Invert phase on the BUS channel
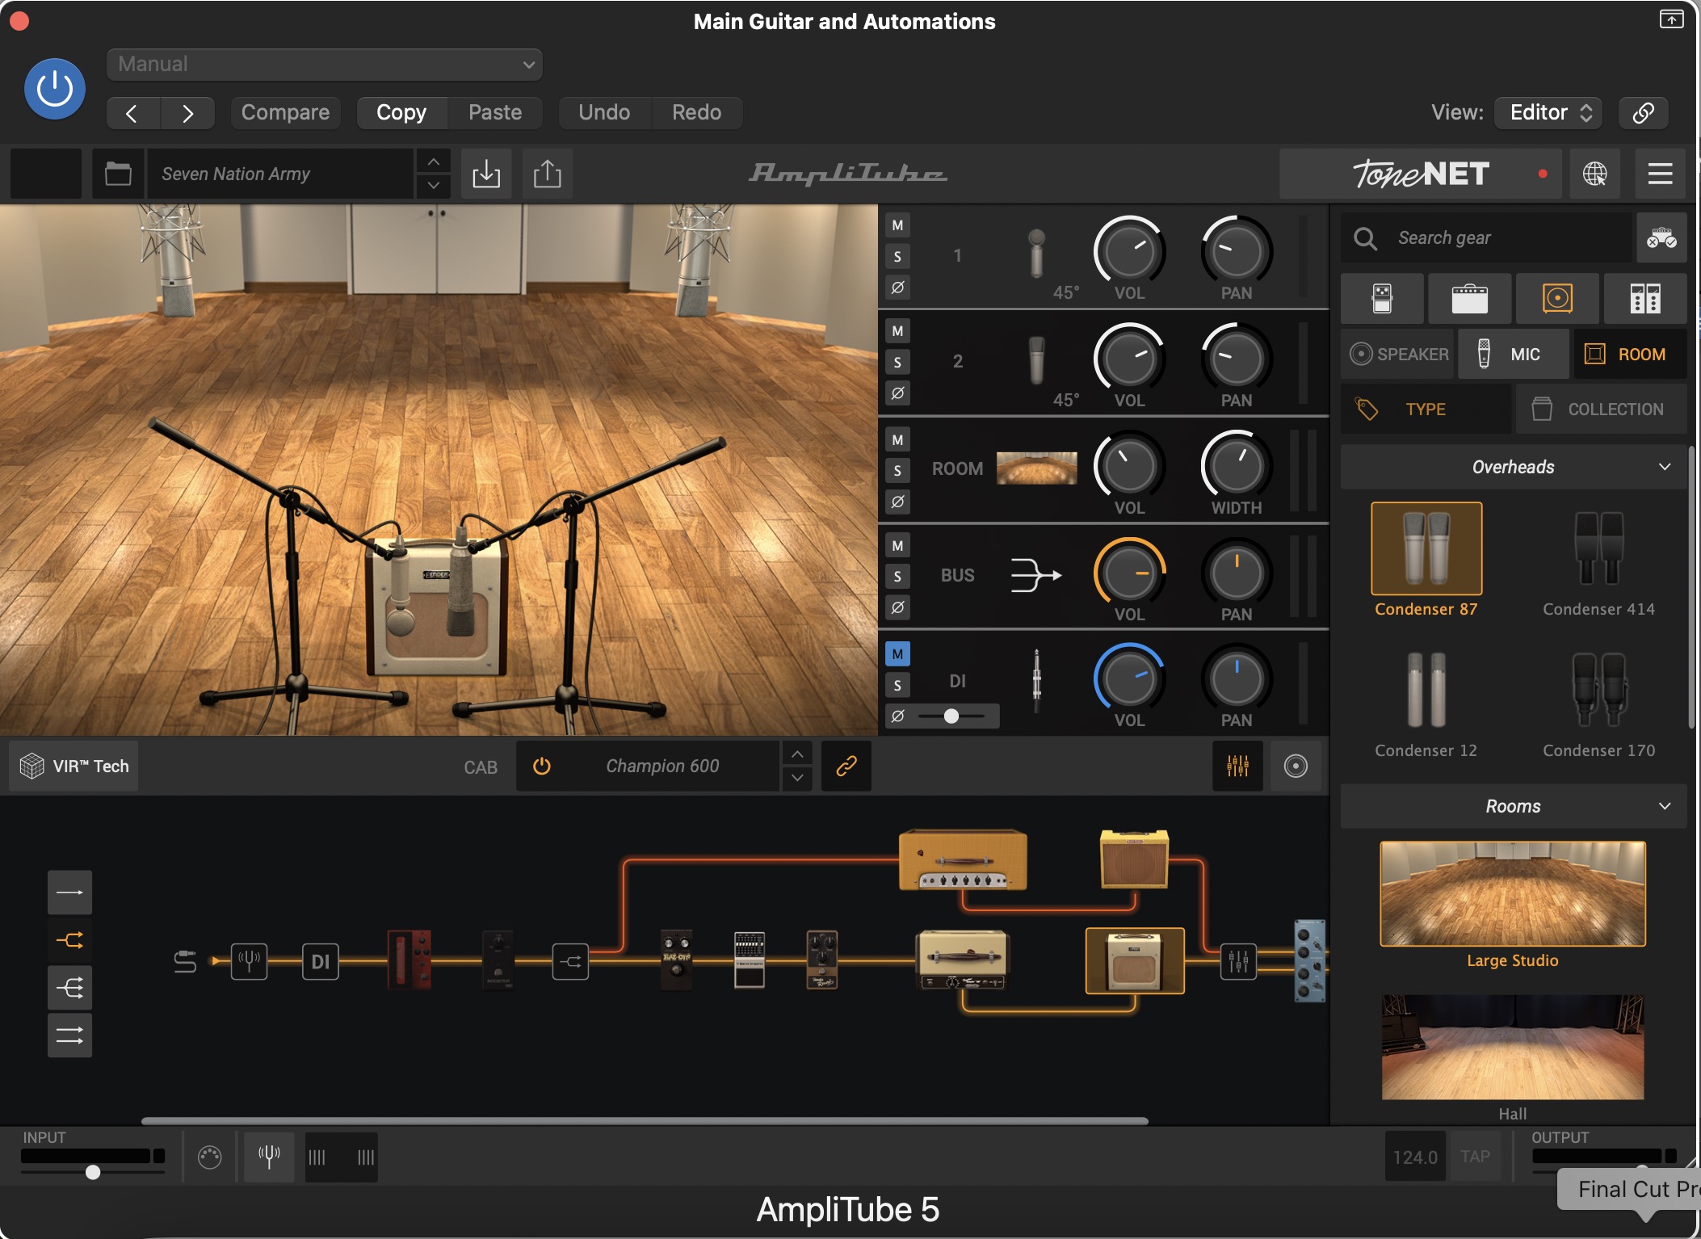The height and width of the screenshot is (1239, 1701). 897,607
